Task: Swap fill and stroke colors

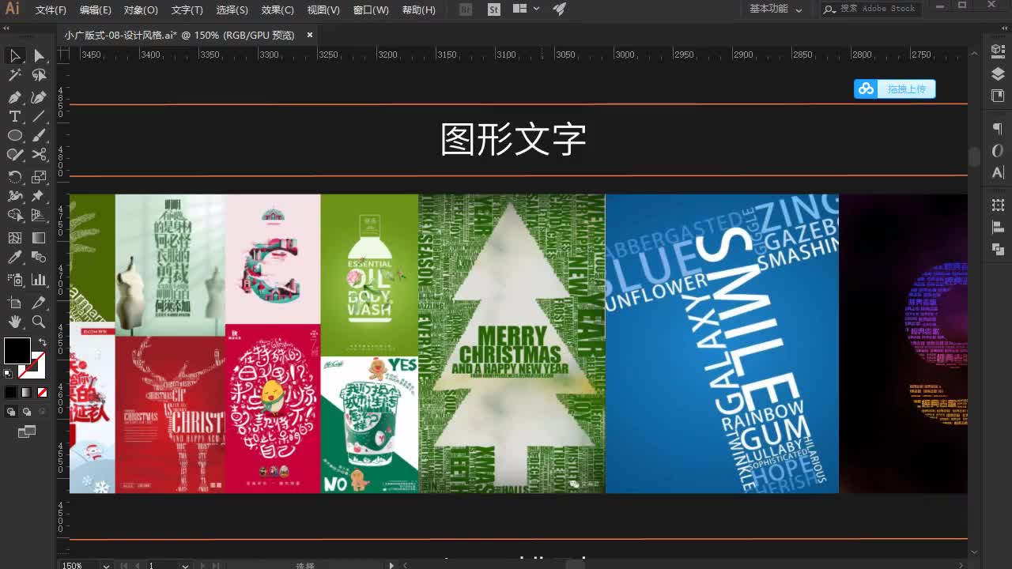Action: 42,343
